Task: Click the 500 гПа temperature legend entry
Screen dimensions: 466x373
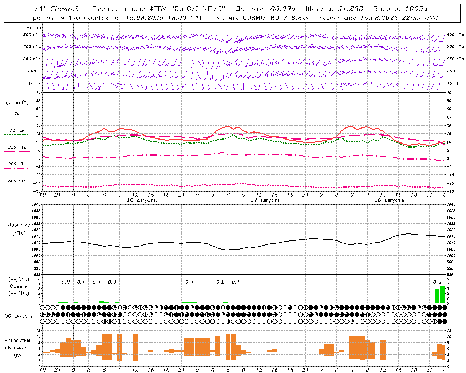Action: [17, 181]
